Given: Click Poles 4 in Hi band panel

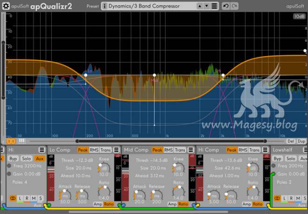Looking at the screenshot, I should pos(20,182).
